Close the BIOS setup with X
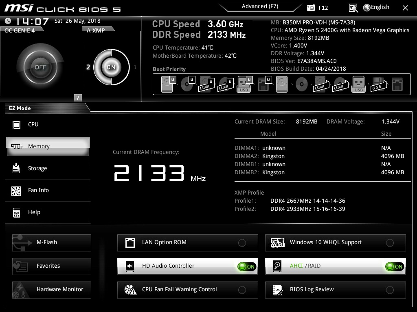 coord(405,8)
